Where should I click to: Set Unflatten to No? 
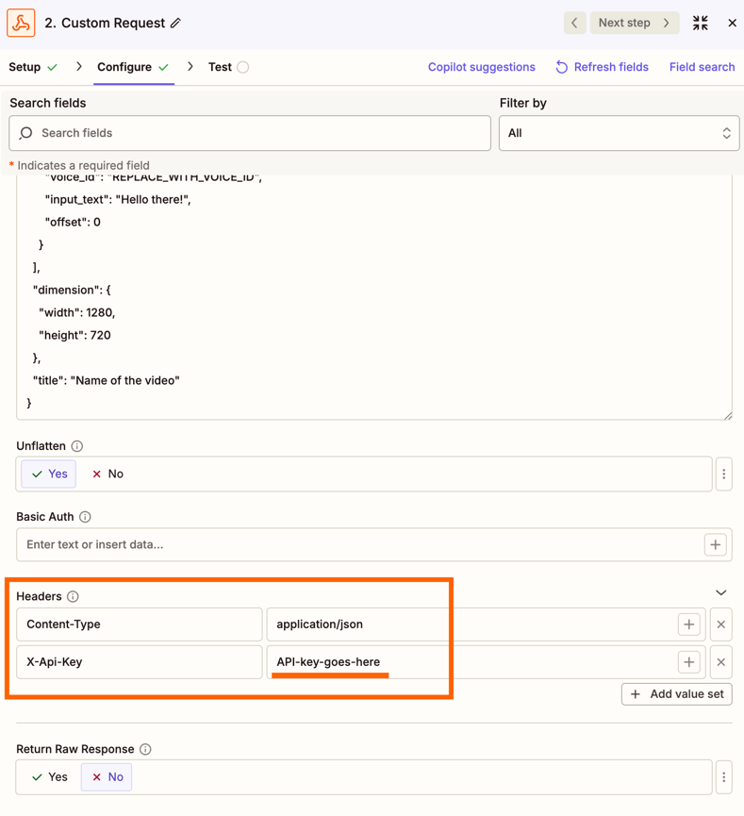pos(107,475)
